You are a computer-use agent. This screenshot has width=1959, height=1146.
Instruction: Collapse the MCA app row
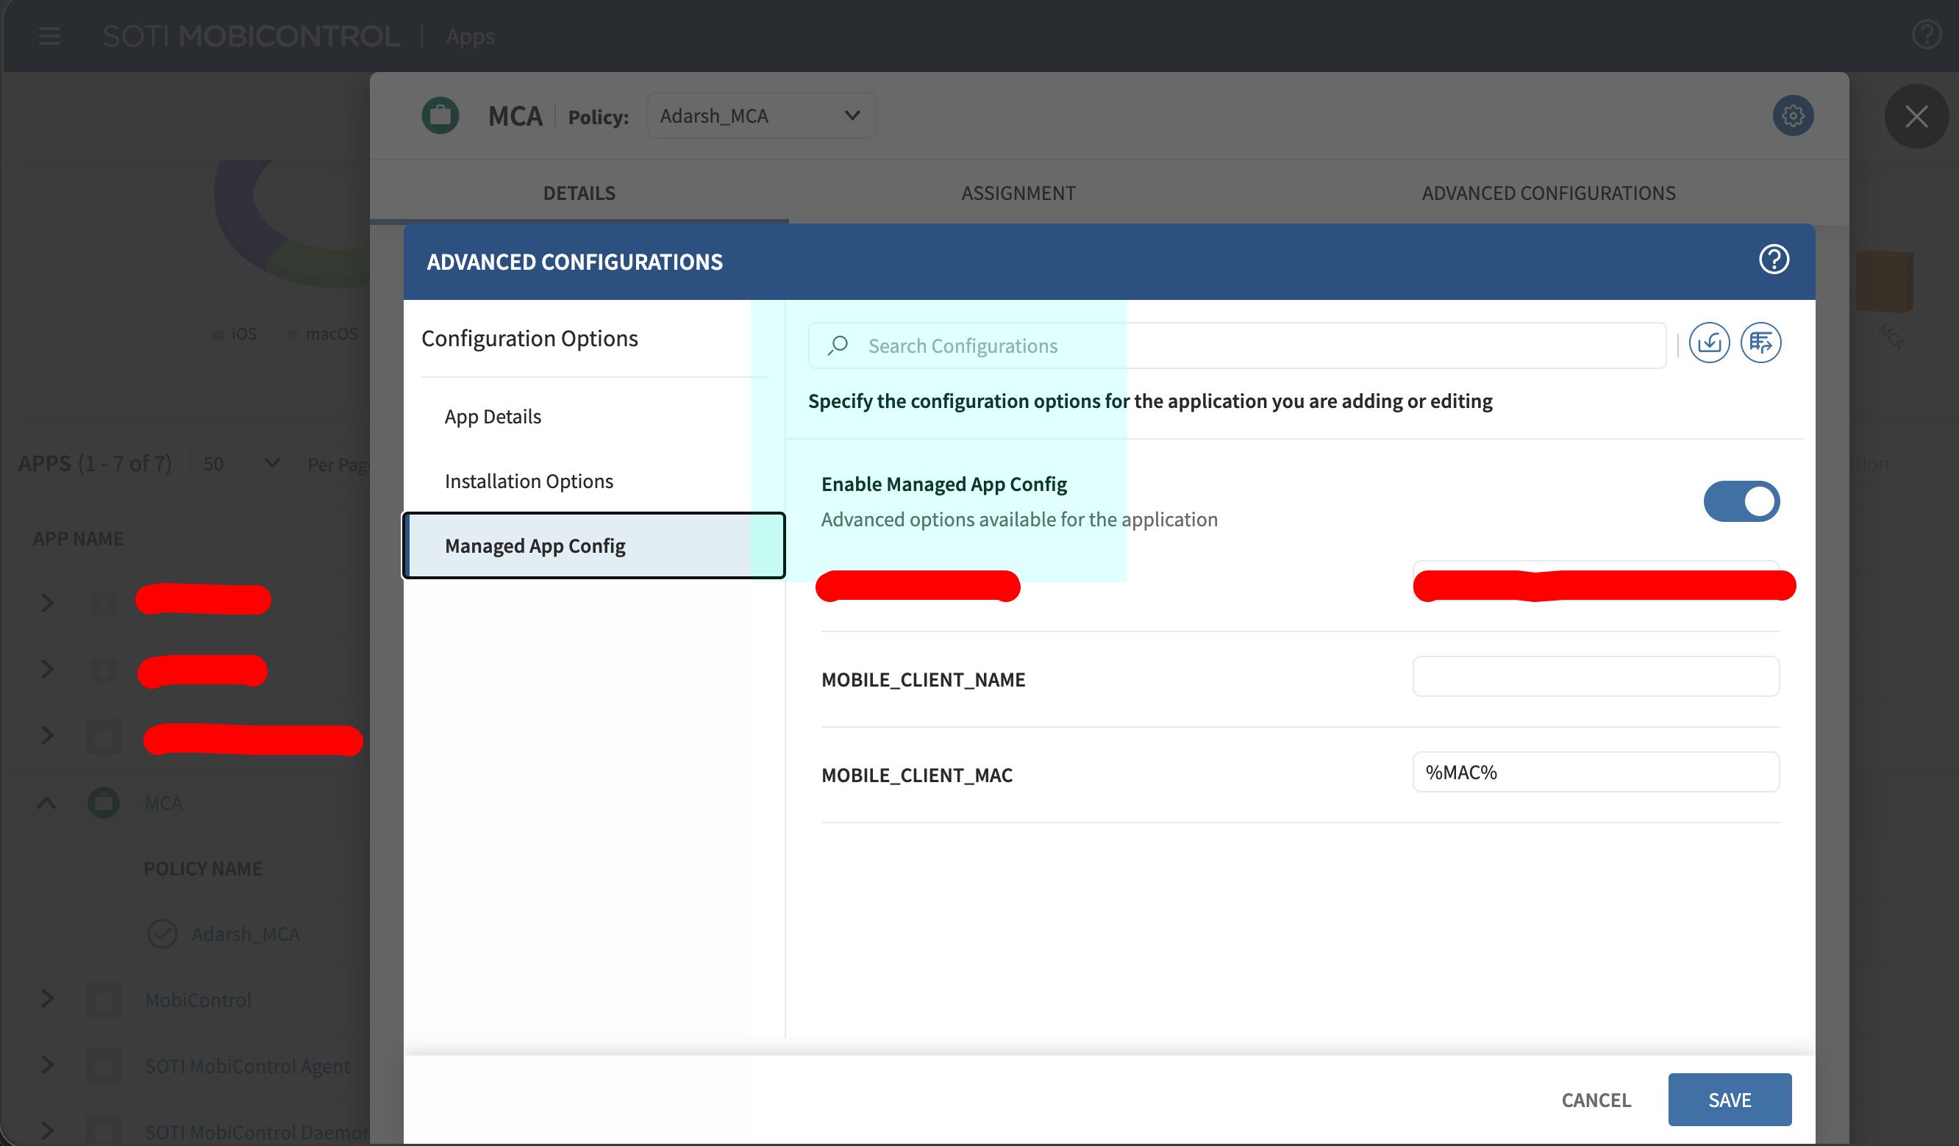click(46, 803)
